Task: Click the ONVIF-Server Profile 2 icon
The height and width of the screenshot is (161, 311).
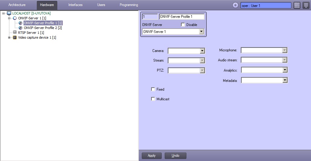Action: (21, 28)
